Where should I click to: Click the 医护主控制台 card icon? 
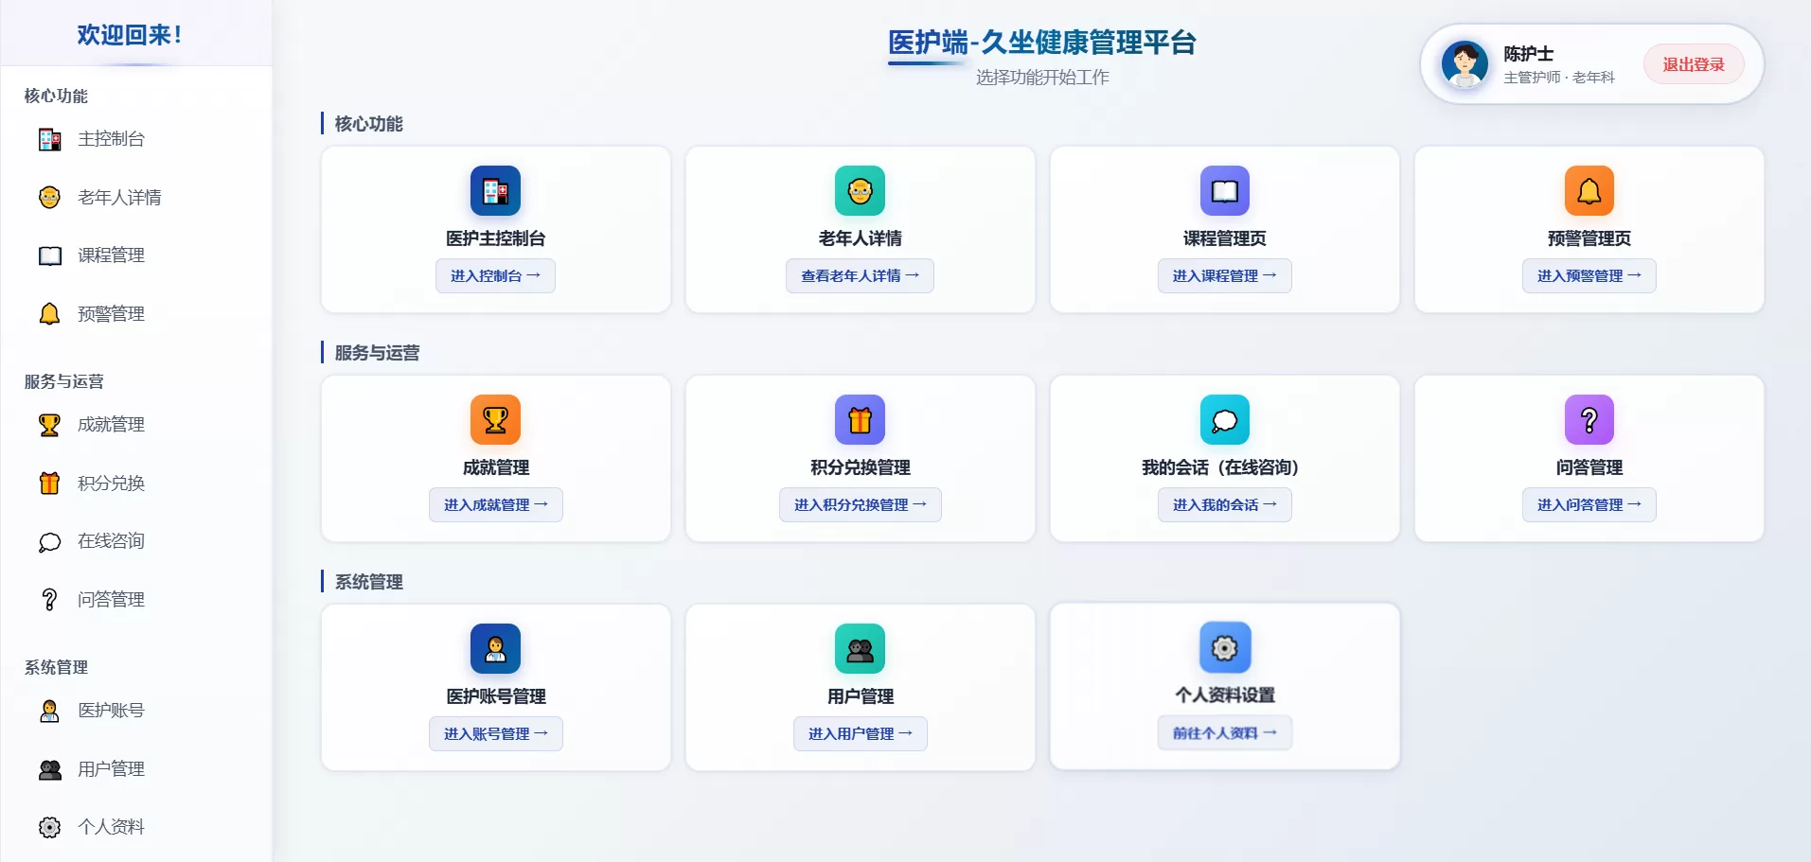coord(495,191)
